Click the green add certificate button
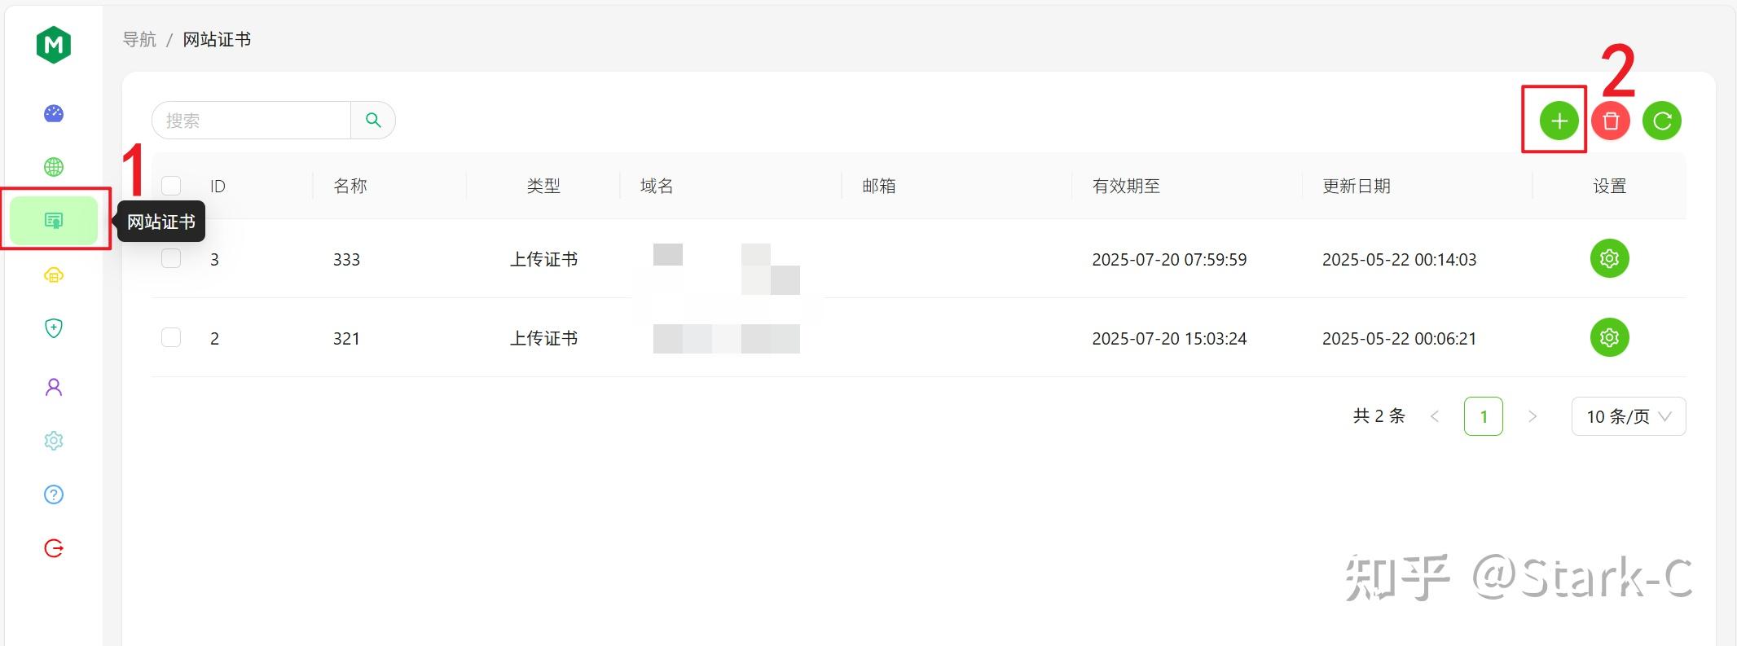 coord(1559,121)
